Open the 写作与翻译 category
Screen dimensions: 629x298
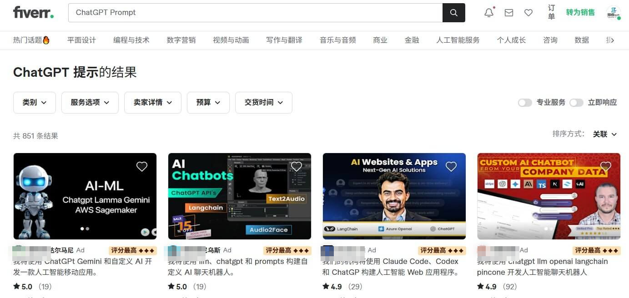[x=284, y=40]
